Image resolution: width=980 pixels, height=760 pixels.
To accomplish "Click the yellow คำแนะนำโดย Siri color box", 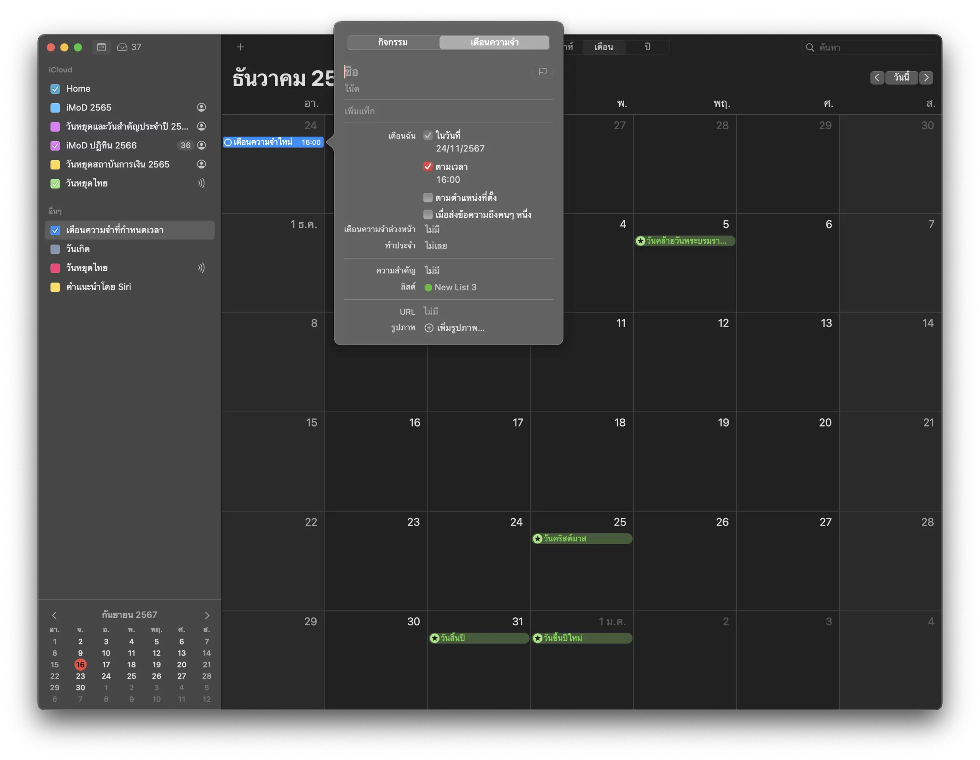I will coord(55,287).
